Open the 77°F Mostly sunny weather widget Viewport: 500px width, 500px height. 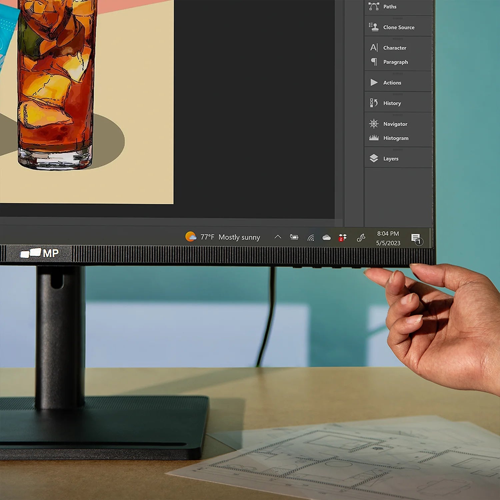click(x=223, y=237)
